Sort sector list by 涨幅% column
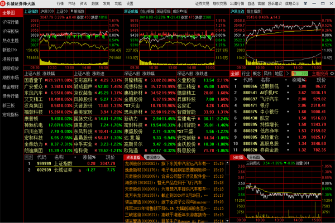 coord(299,80)
